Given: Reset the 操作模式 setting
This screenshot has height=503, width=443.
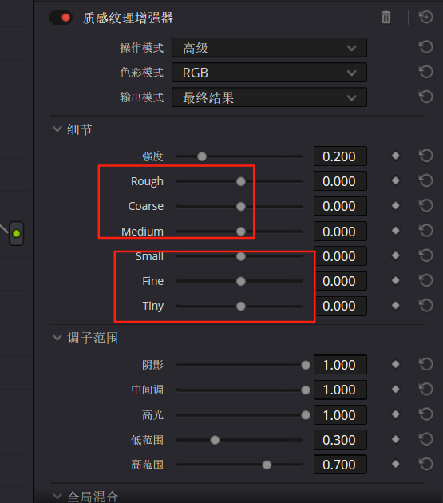Looking at the screenshot, I should click(x=426, y=47).
